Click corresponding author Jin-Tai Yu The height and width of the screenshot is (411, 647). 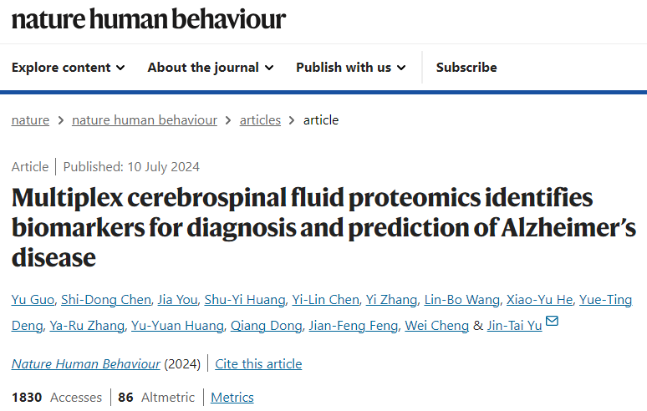[x=514, y=326]
